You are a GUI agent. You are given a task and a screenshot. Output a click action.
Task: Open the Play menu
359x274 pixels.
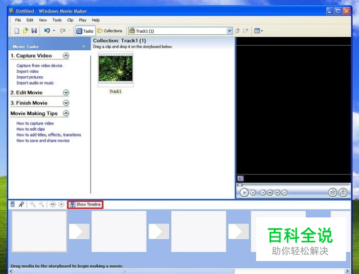pyautogui.click(x=83, y=20)
